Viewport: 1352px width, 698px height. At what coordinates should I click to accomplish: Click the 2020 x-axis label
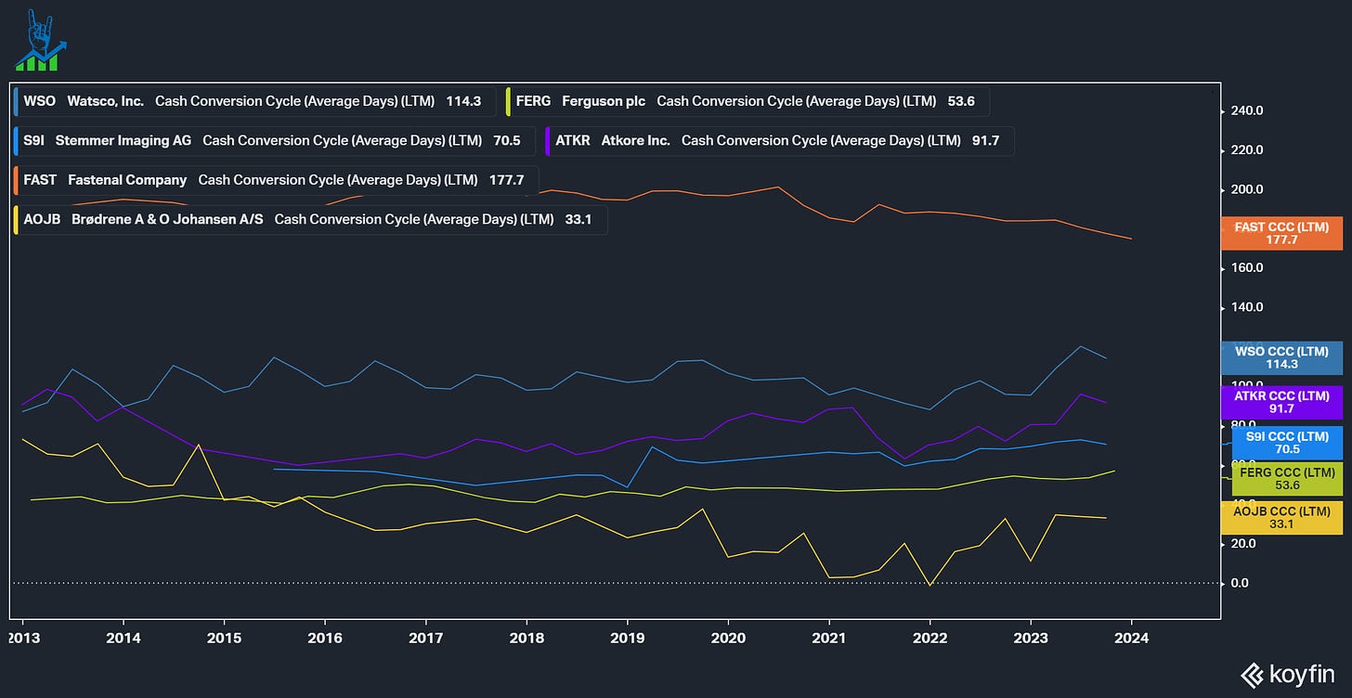(x=728, y=639)
